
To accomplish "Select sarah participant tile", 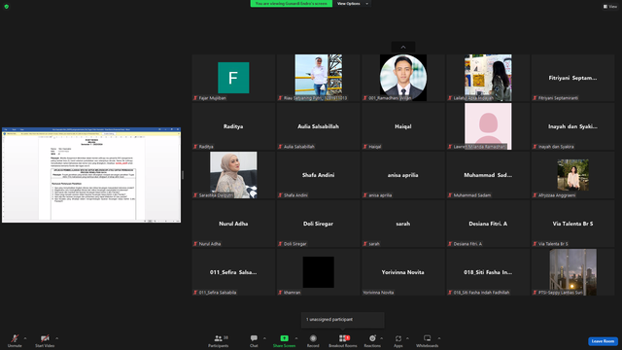I will [403, 224].
